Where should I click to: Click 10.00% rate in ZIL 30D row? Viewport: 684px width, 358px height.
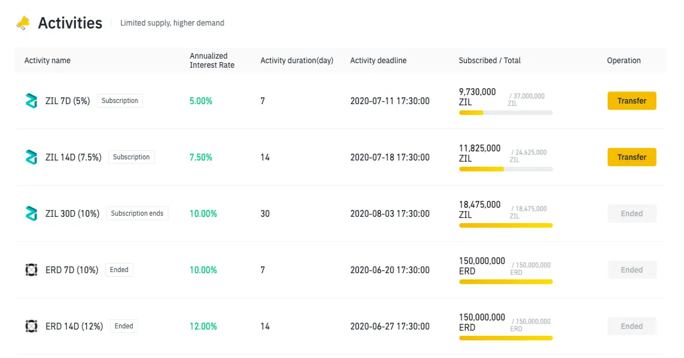pos(203,213)
